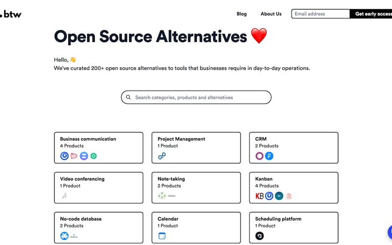Click '1 Product' under Calendar

point(168,226)
